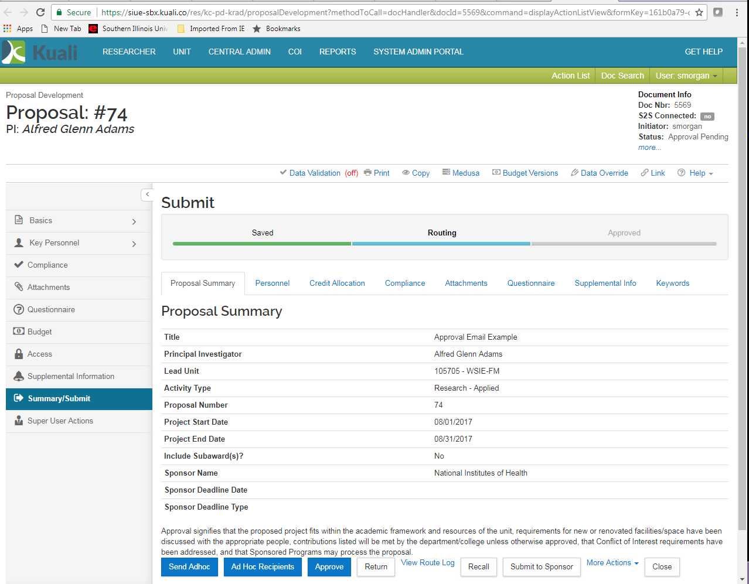Expand the Basics section

point(134,221)
